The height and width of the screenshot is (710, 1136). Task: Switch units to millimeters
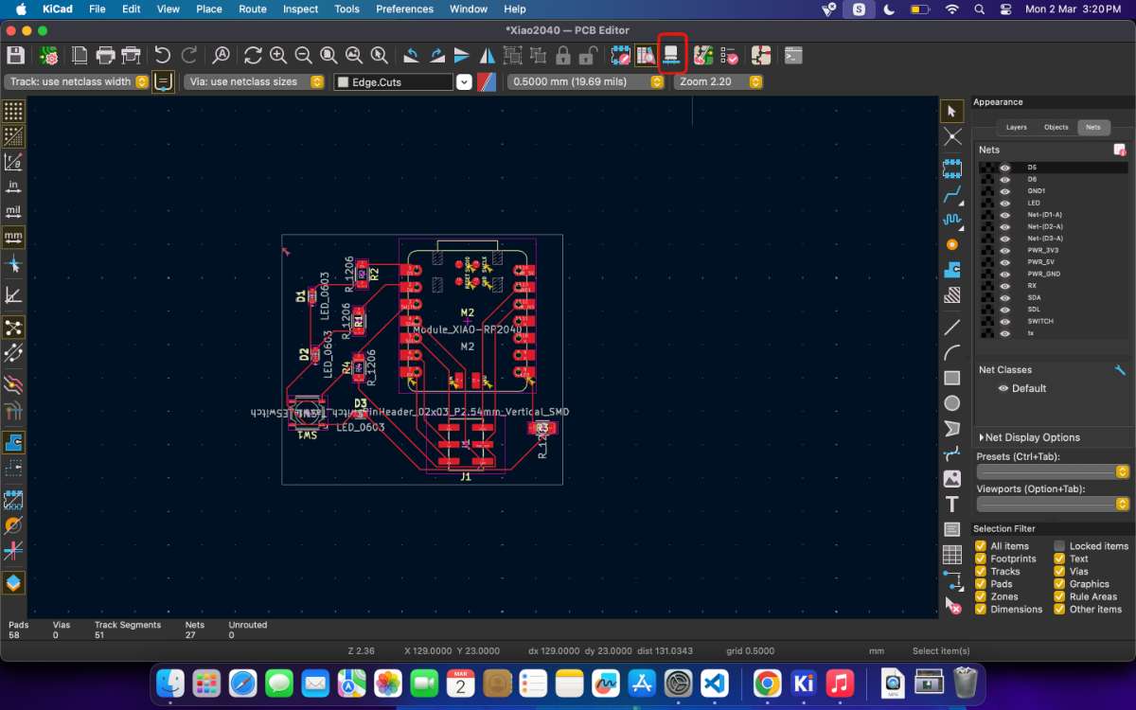click(13, 237)
